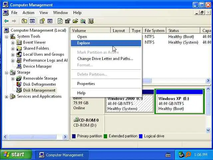Expand the Services and Applications node
Screen dimensions: 213x160
pyautogui.click(x=6, y=97)
